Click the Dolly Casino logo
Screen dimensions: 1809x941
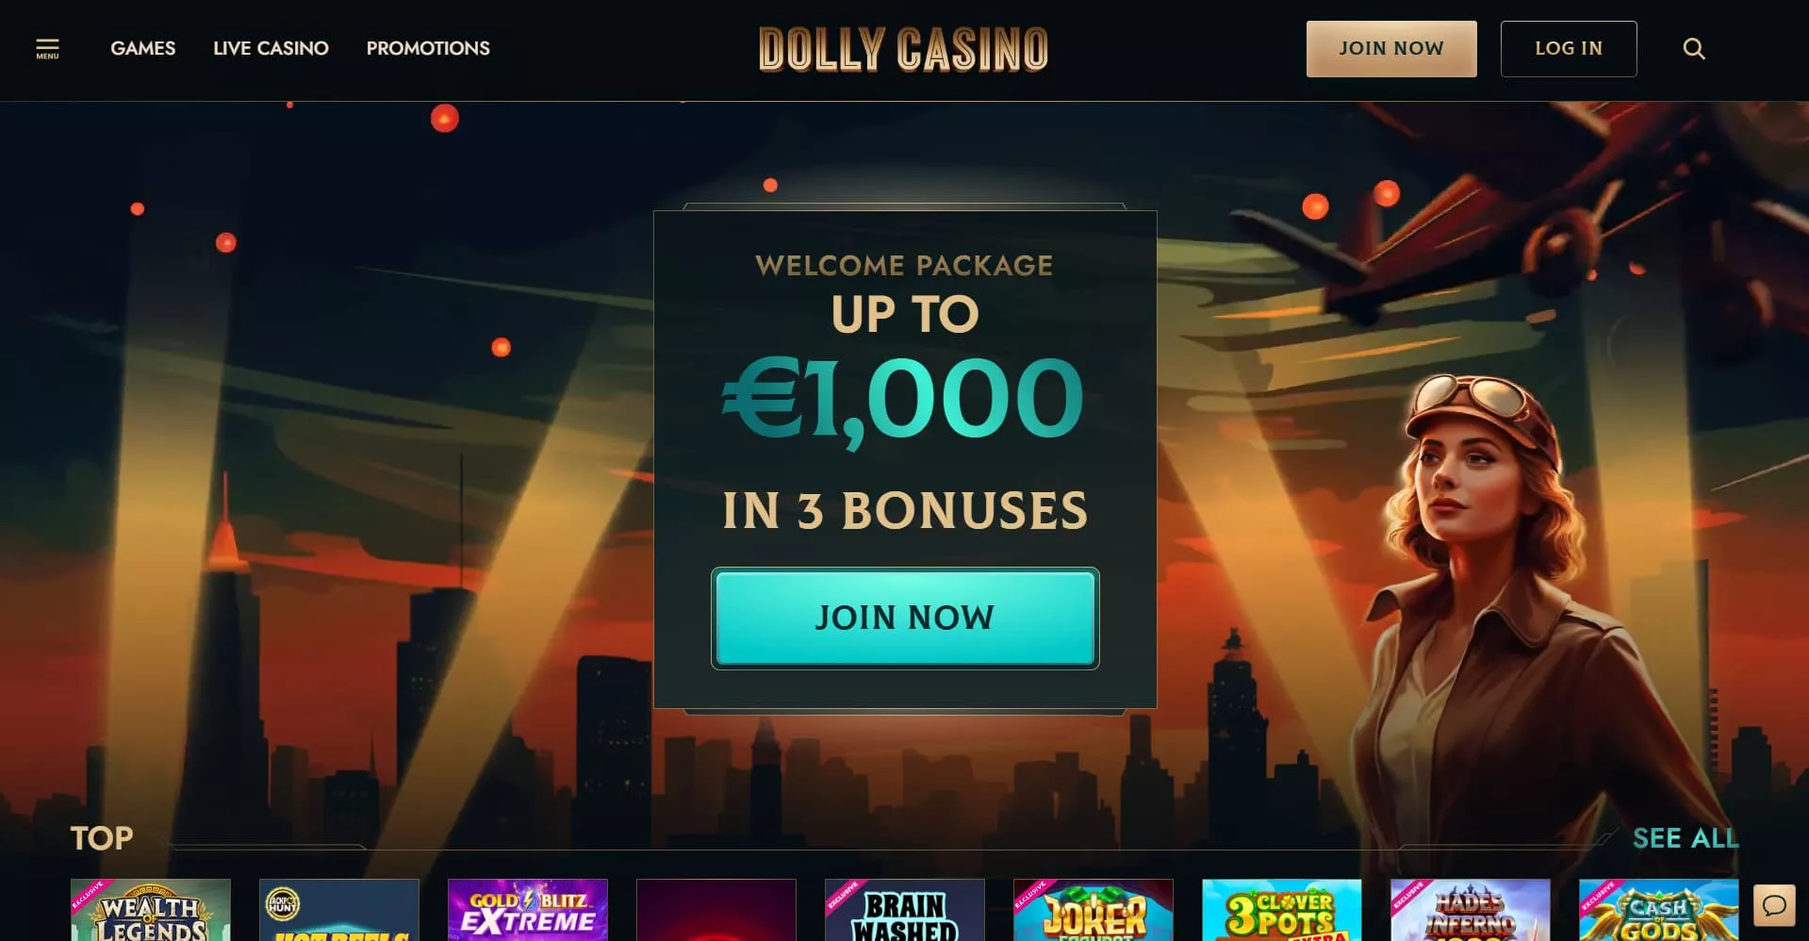903,49
